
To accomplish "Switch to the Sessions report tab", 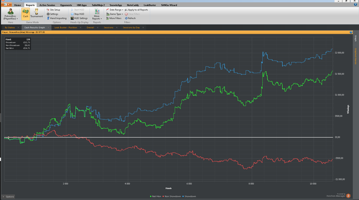I will [109, 28].
